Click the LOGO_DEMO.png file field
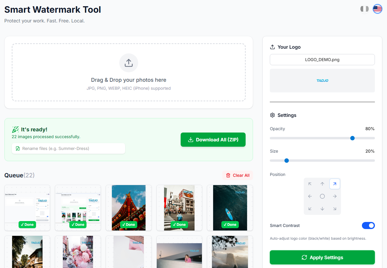387x268 pixels. click(x=322, y=60)
